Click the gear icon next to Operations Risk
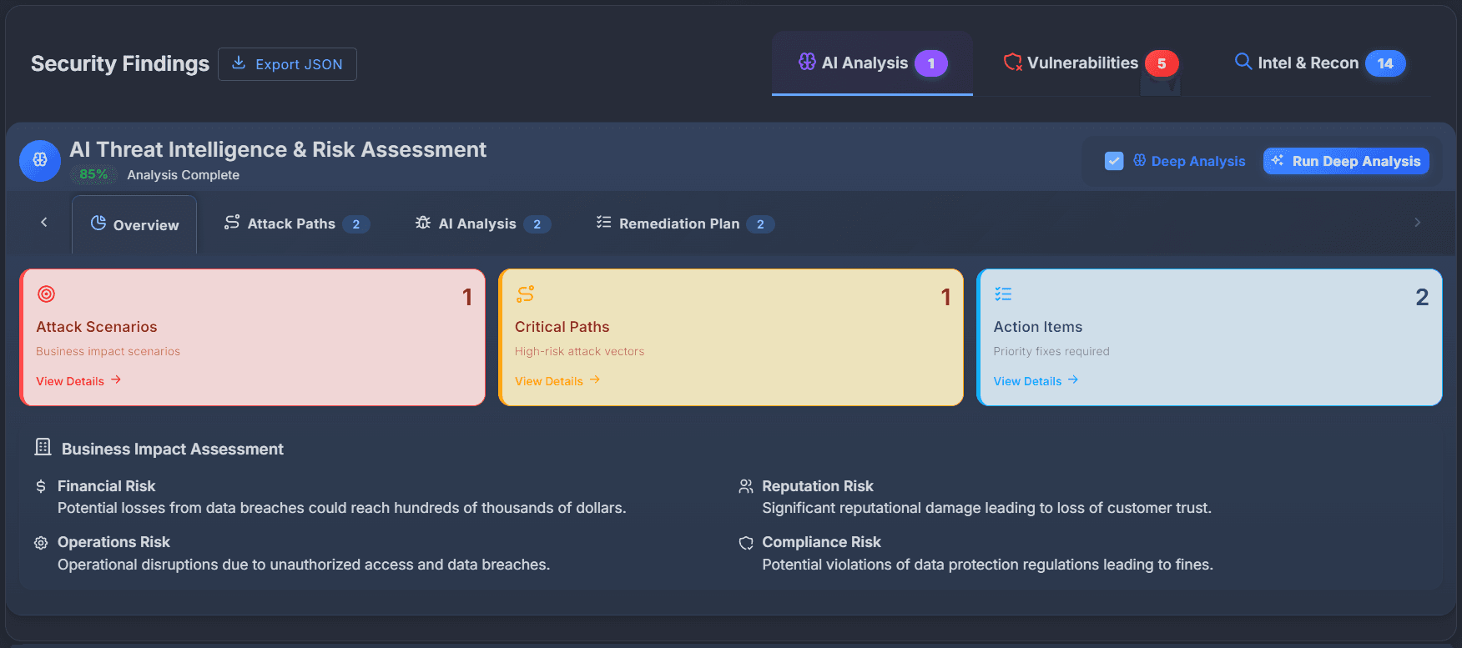 click(x=39, y=542)
